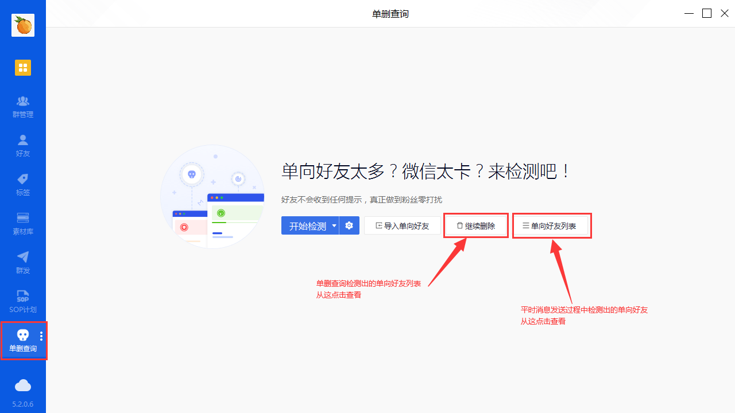The height and width of the screenshot is (413, 735).
Task: Click the cloud icon in sidebar
Action: click(x=23, y=385)
